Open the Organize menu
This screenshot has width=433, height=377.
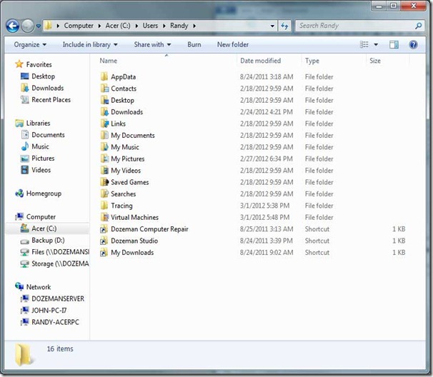(30, 45)
